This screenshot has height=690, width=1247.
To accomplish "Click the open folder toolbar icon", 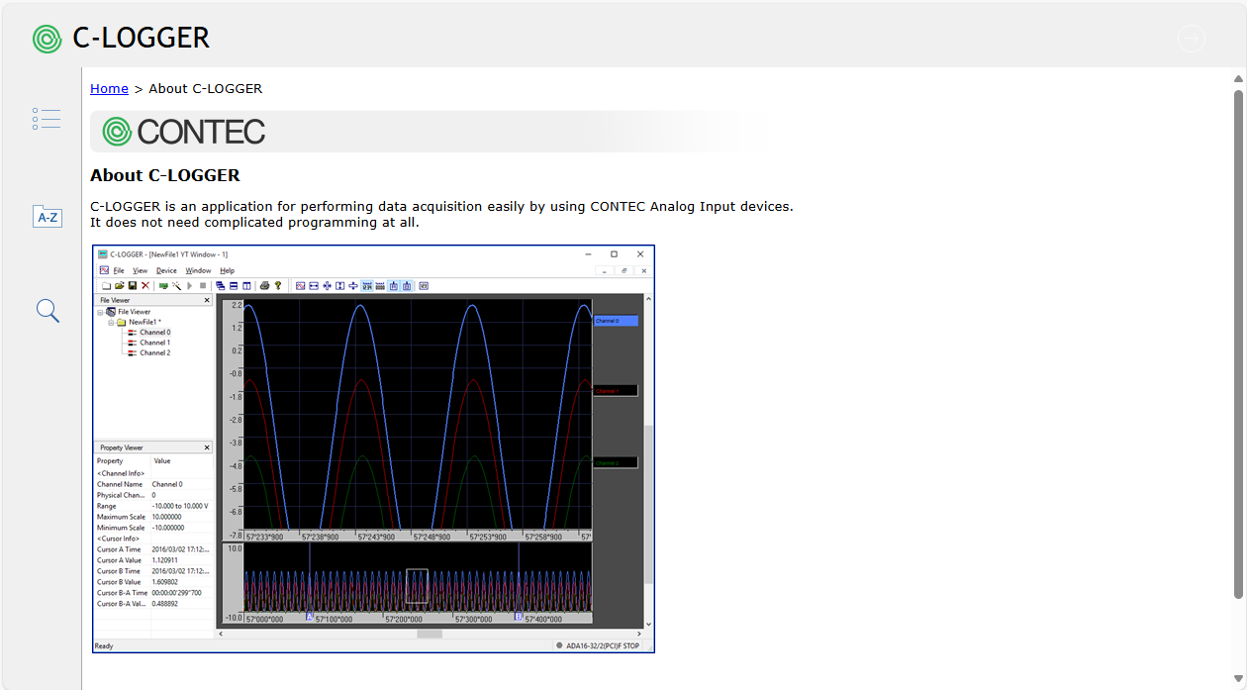I will click(120, 285).
